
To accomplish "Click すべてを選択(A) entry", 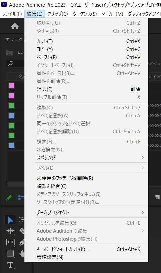I will [86, 116].
